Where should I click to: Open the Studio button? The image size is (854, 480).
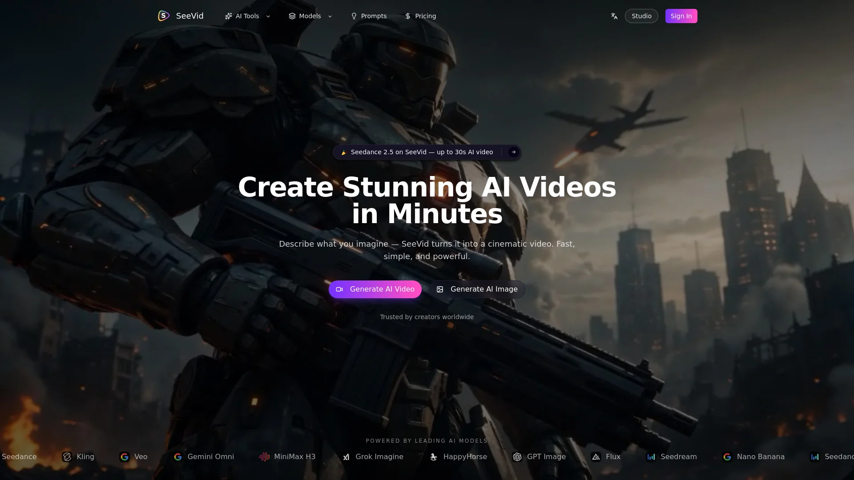[641, 16]
